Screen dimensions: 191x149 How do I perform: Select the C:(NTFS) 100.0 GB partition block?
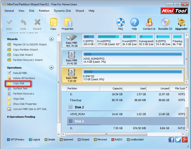click(89, 40)
